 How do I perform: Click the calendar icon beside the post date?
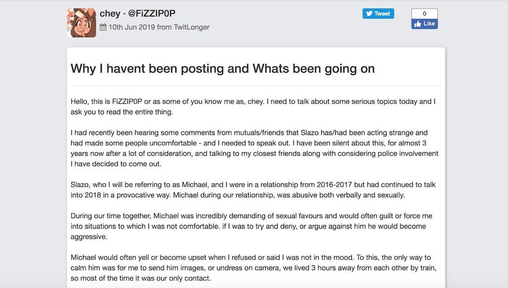click(103, 27)
